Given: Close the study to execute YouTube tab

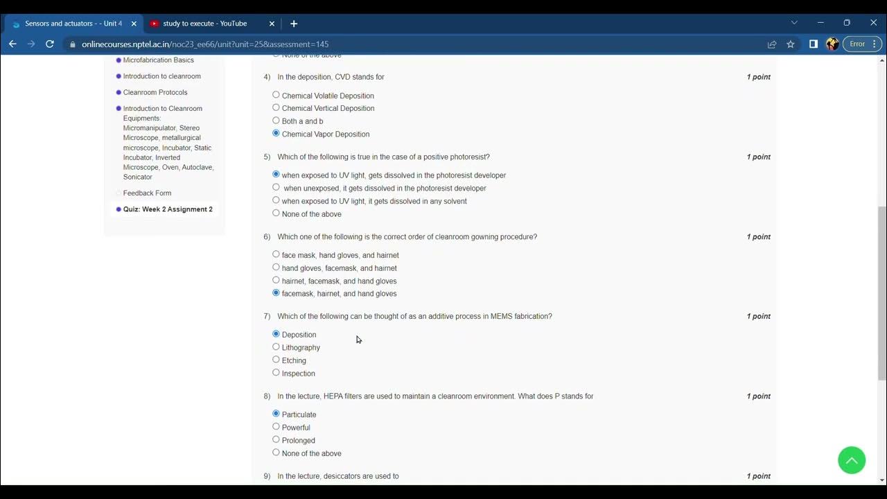Looking at the screenshot, I should point(272,24).
